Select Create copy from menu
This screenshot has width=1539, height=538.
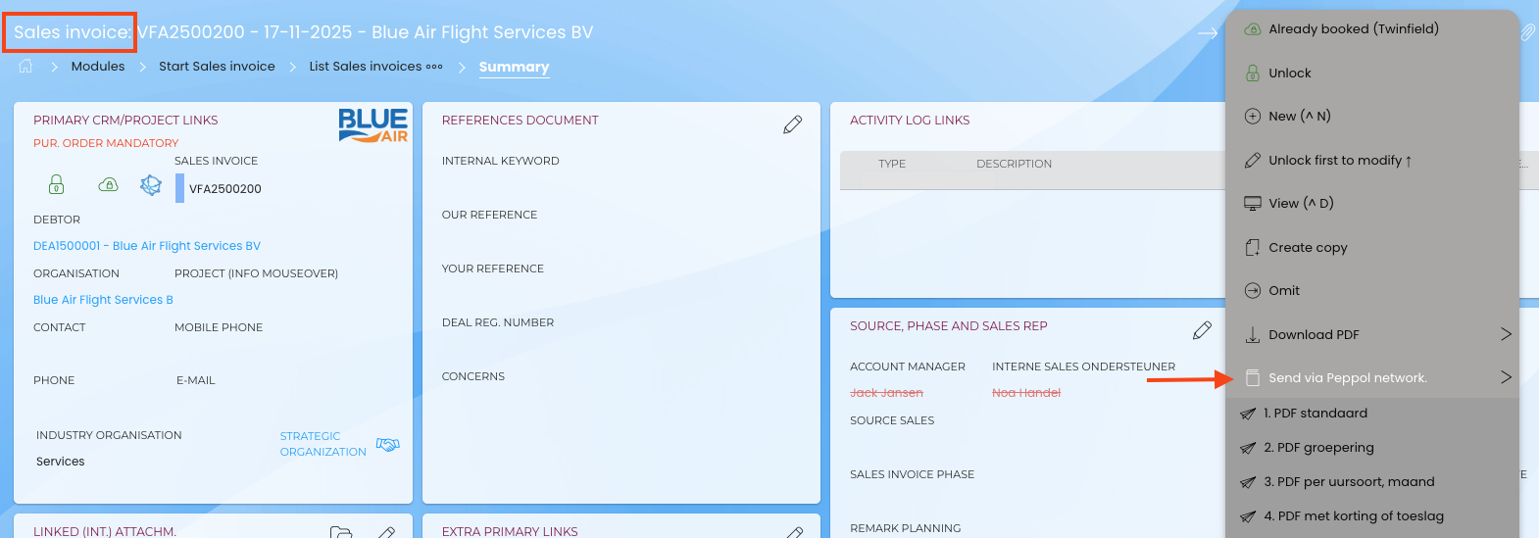tap(1372, 247)
